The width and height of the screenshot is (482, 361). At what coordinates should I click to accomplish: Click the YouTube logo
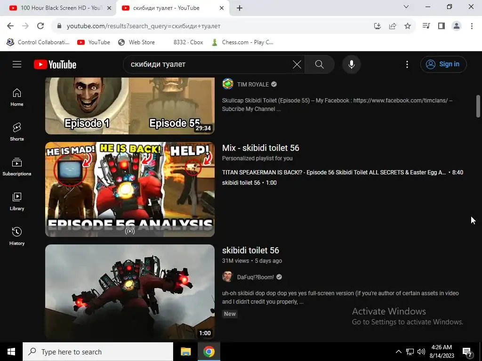[x=55, y=64]
